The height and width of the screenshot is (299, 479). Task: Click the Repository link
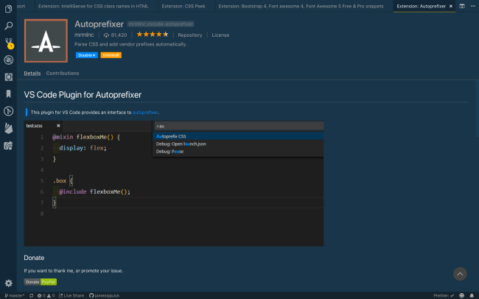(x=190, y=35)
